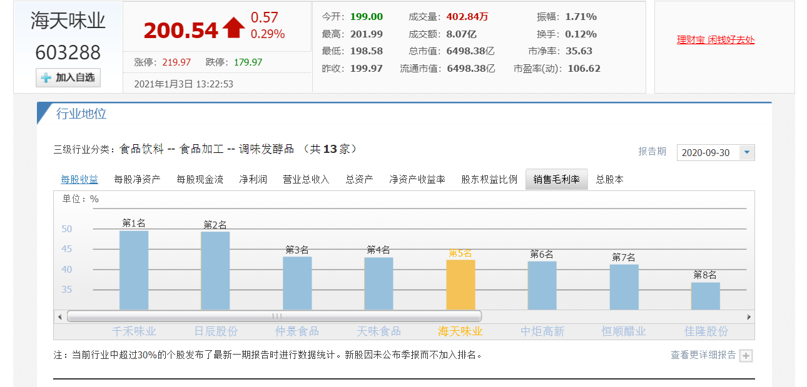Click timestamp 2021年1月3日 13:22:53

(x=184, y=84)
